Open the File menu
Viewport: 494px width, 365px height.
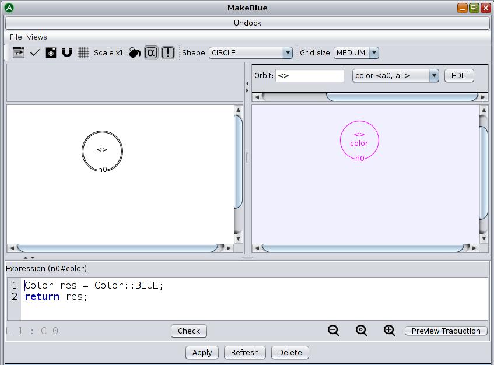[16, 37]
